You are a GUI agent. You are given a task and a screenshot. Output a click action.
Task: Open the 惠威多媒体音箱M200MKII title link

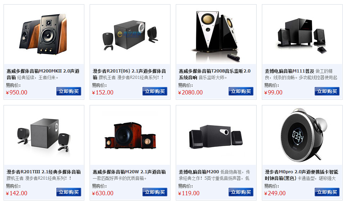tap(43, 74)
